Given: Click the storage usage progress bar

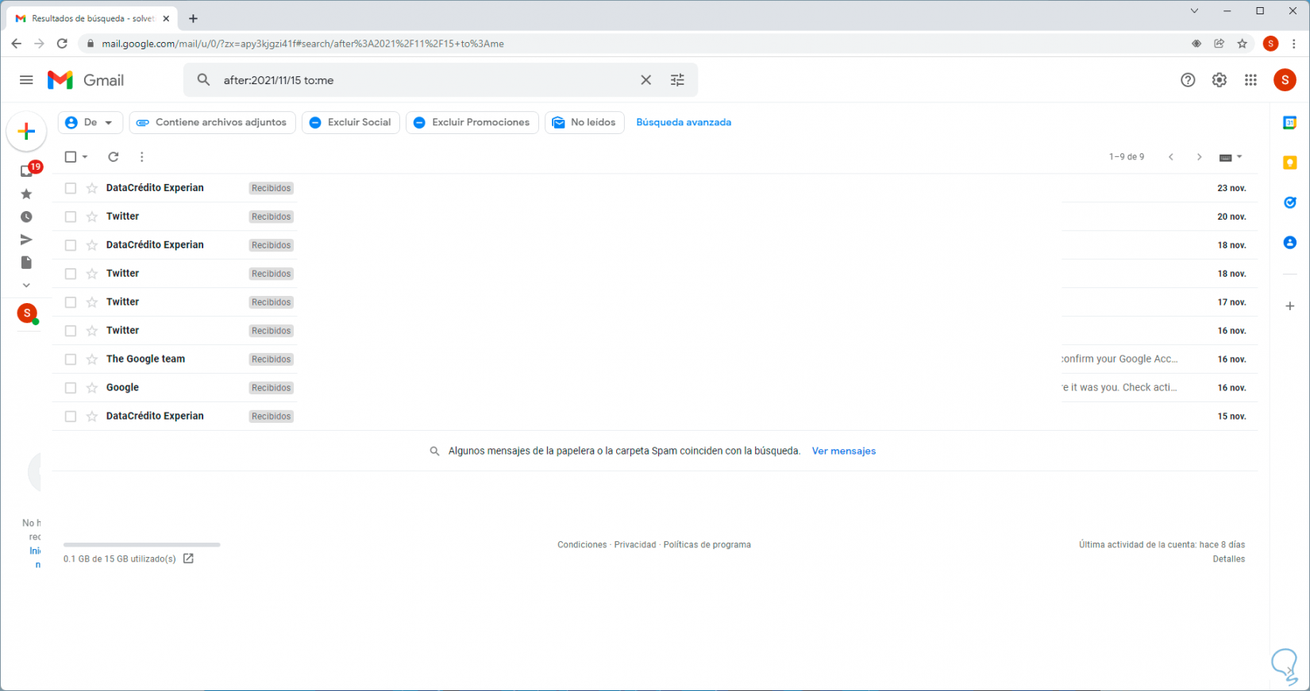Looking at the screenshot, I should 142,545.
